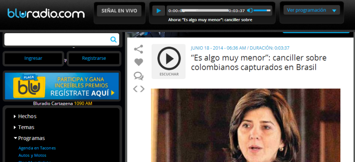The height and width of the screenshot is (162, 355).
Task: Get embed code with angle brackets icon
Action: (139, 89)
